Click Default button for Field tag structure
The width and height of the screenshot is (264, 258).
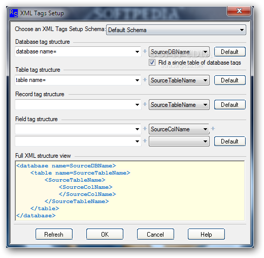pyautogui.click(x=230, y=141)
